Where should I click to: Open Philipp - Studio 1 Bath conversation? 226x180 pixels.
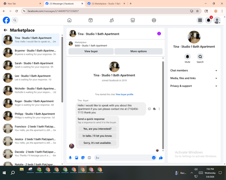[x=30, y=116]
